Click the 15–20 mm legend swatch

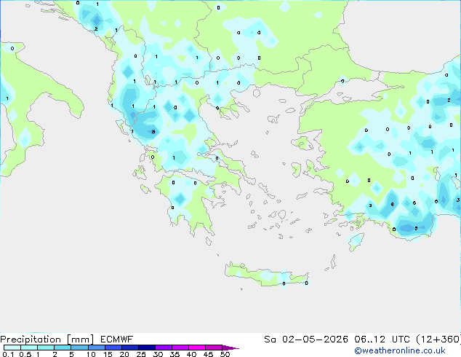pos(113,348)
